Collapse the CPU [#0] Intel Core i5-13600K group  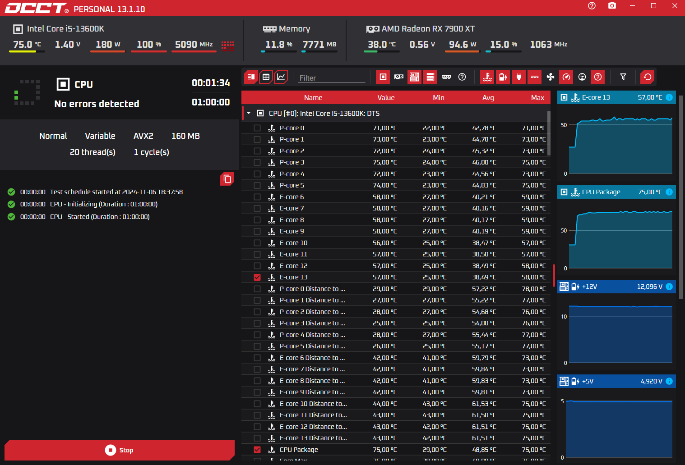pos(249,113)
